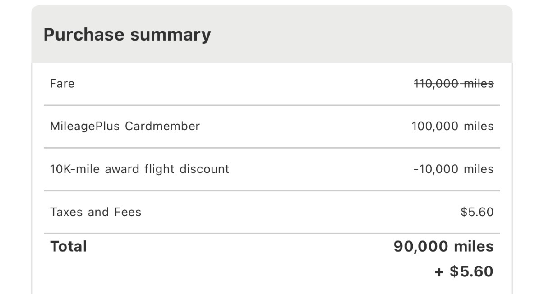This screenshot has height=294, width=544.
Task: Select the non-bold $5.60 taxes amount
Action: pos(477,212)
